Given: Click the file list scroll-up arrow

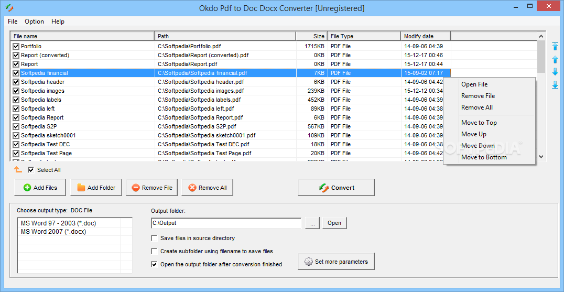Looking at the screenshot, I should (x=541, y=36).
